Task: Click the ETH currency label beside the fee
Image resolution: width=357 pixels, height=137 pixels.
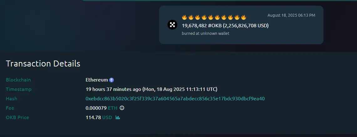Action: pyautogui.click(x=113, y=108)
